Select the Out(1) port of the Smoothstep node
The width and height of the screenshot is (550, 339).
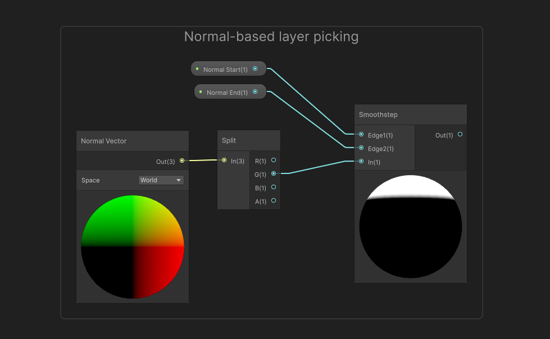[x=460, y=135]
